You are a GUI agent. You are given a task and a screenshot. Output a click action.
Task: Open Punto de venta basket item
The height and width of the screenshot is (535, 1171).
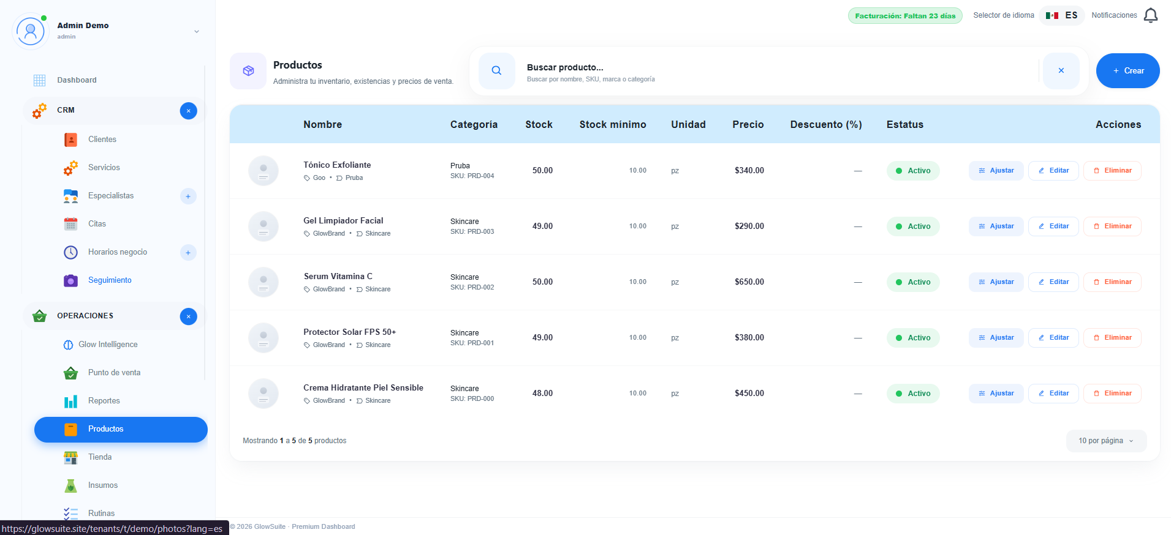114,373
